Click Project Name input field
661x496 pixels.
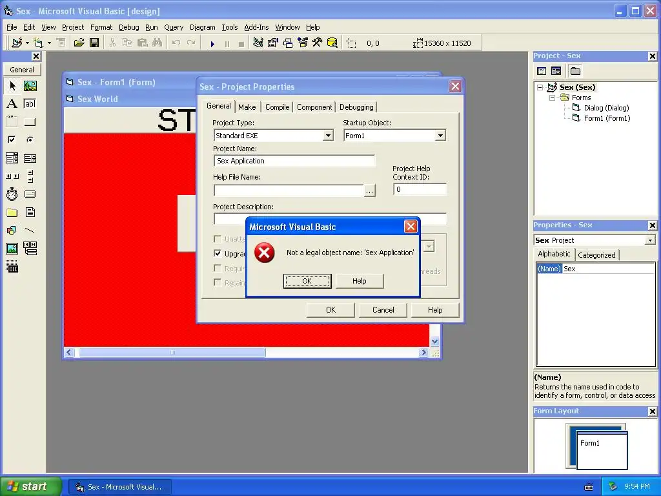[294, 161]
